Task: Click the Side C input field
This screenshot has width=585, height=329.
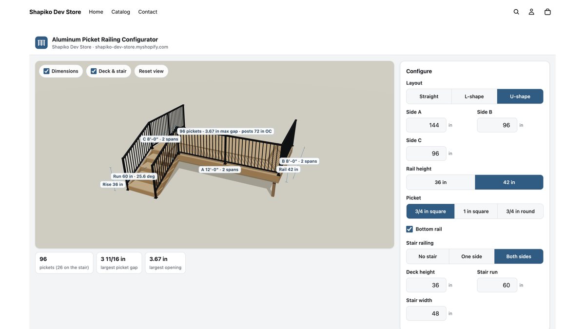Action: [x=426, y=154]
